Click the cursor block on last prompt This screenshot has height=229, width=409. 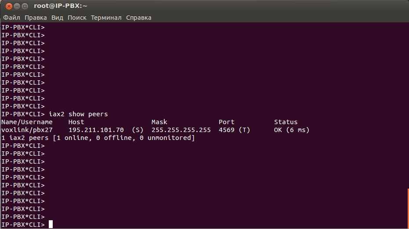pos(51,225)
